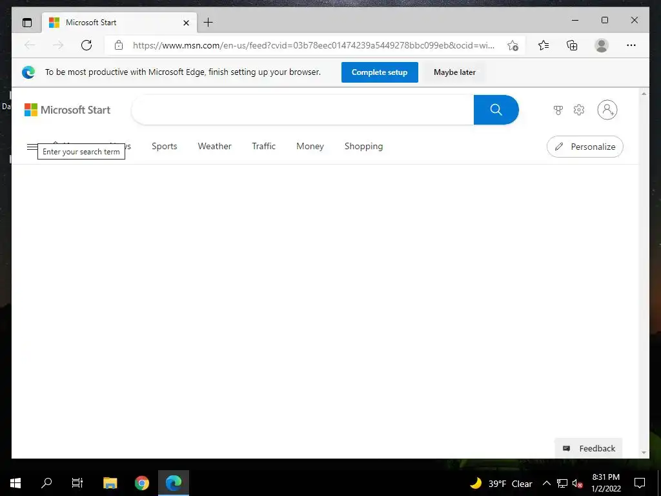
Task: Select the Microsoft Start browser tab
Action: tap(119, 23)
